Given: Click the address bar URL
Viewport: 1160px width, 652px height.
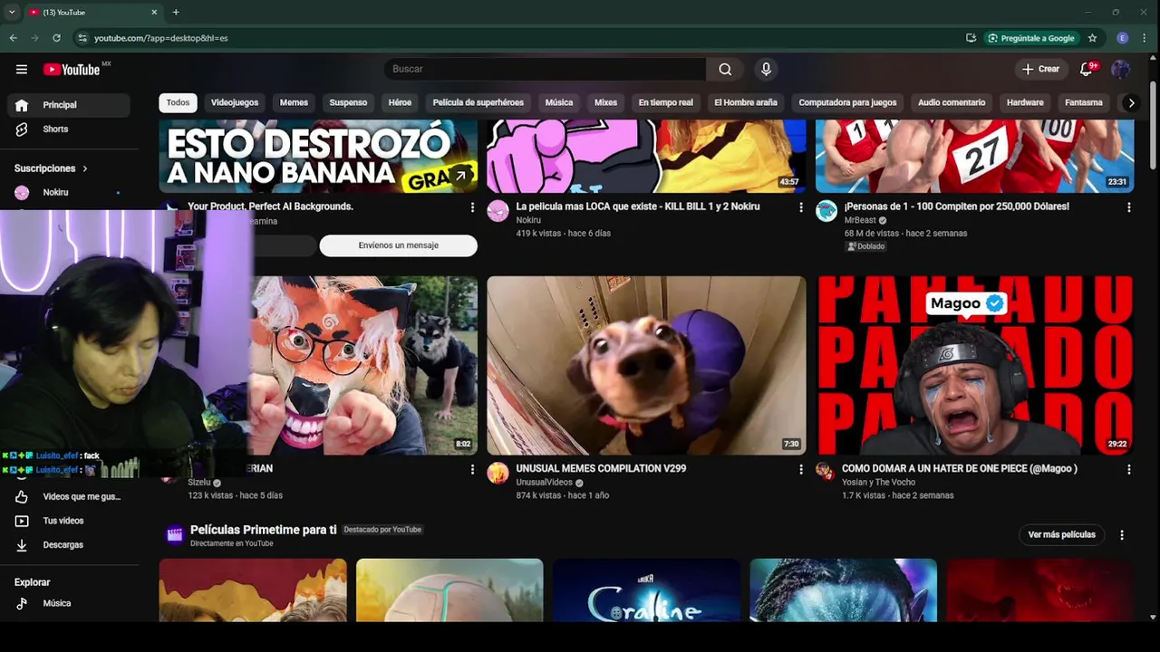Looking at the screenshot, I should (x=161, y=38).
